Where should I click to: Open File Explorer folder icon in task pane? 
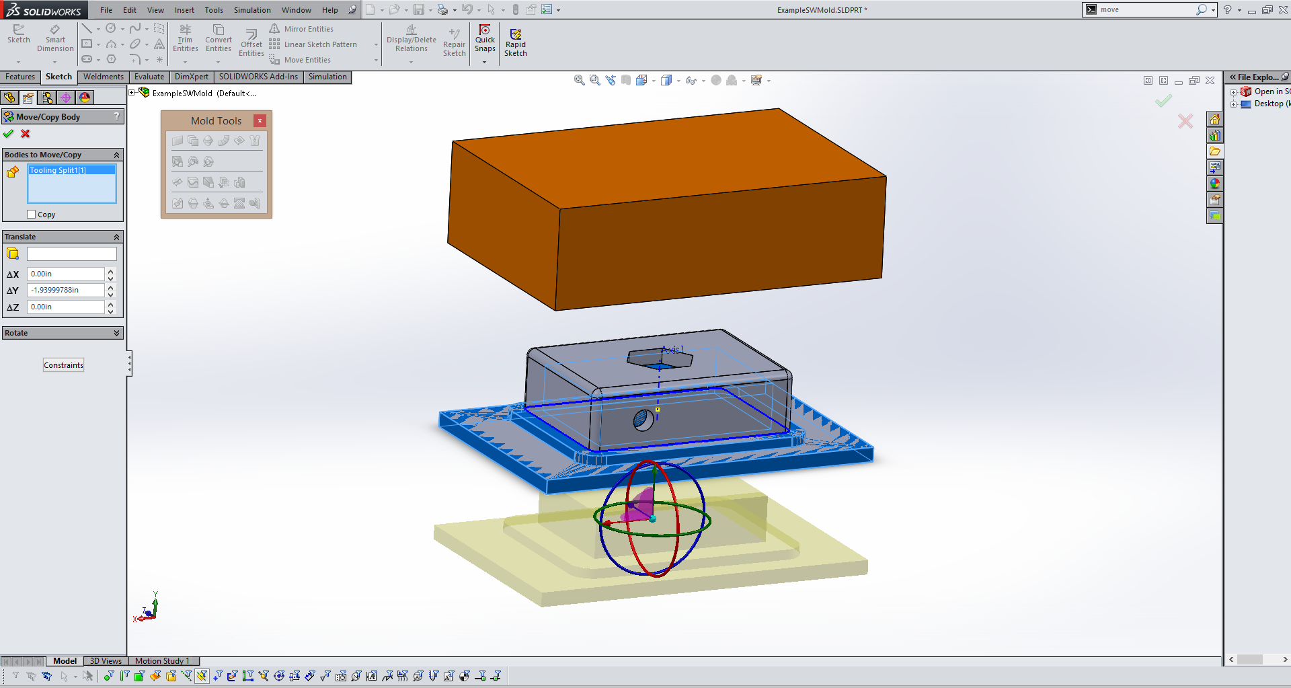[1214, 151]
